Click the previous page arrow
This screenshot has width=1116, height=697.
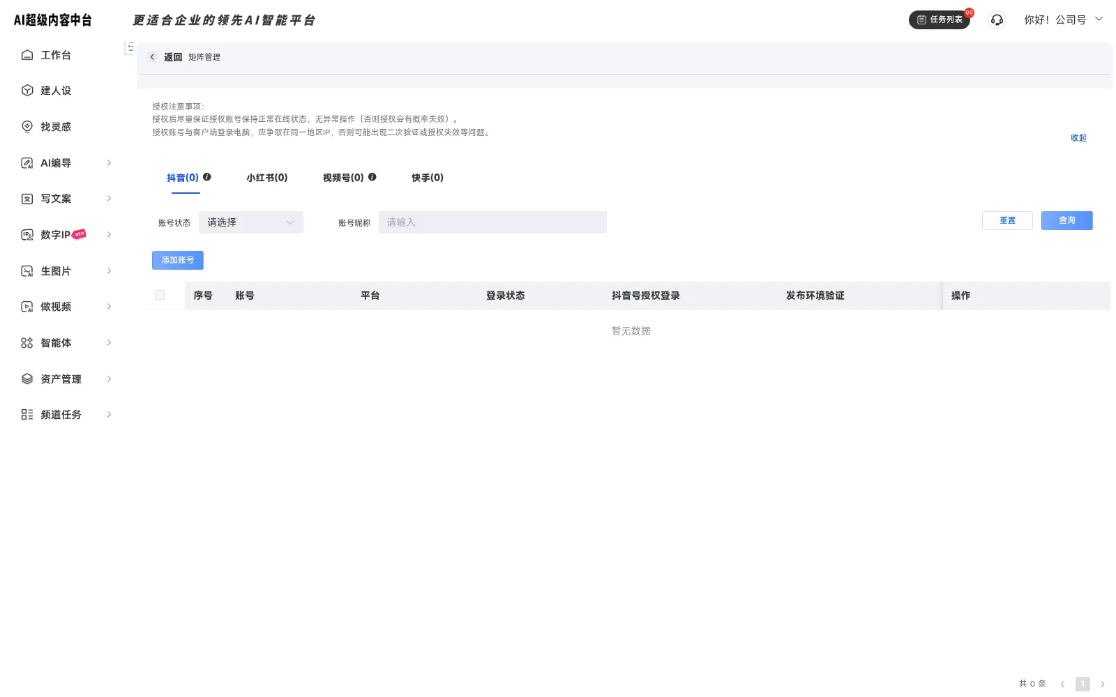[1062, 684]
